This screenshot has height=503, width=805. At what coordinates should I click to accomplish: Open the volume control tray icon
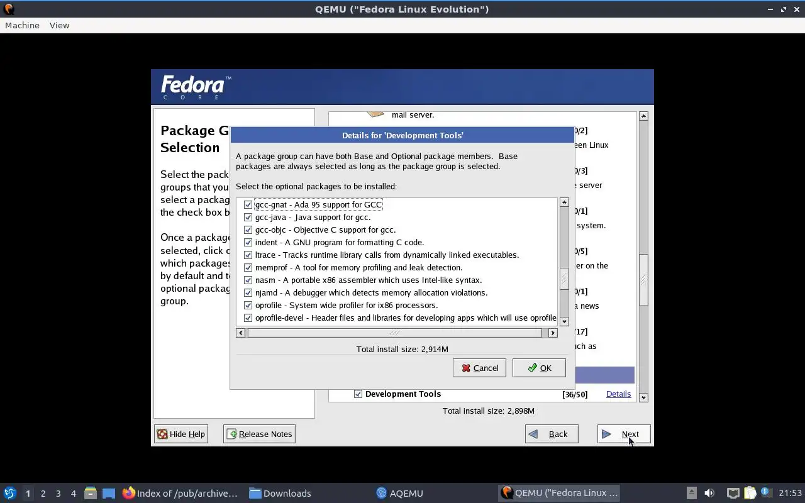[709, 493]
